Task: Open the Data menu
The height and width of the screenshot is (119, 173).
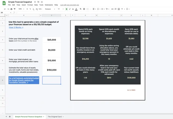Action: pos(36,5)
